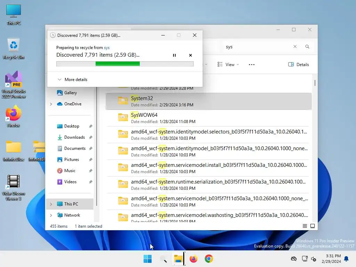The height and width of the screenshot is (267, 356).
Task: Open Pictures from the sidebar
Action: click(71, 159)
